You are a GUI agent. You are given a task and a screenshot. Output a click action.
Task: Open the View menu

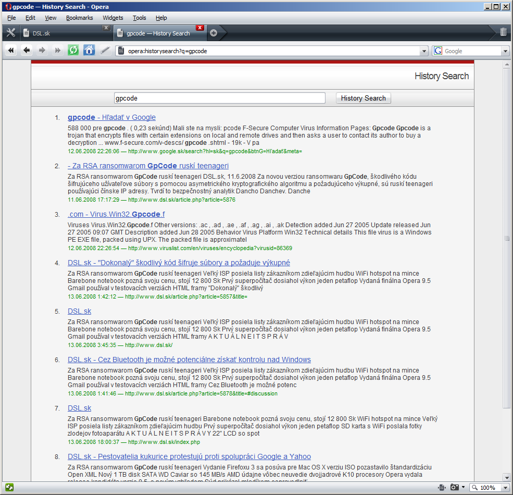[51, 18]
